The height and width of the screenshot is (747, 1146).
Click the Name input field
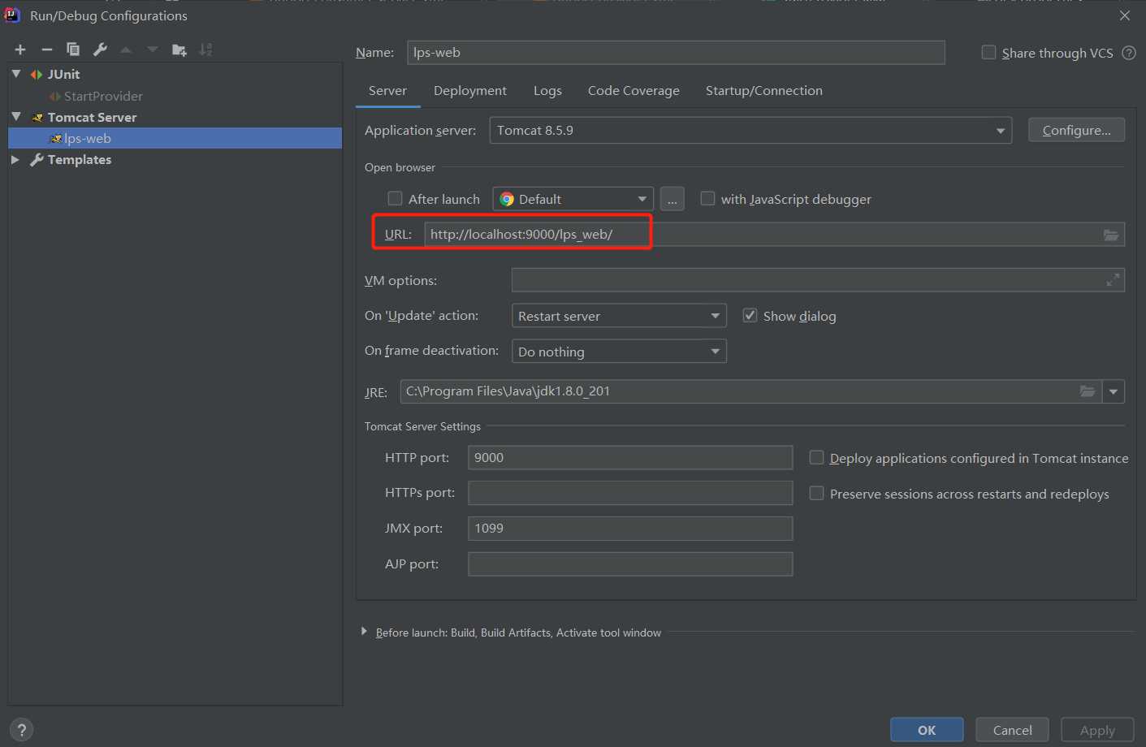pyautogui.click(x=676, y=52)
